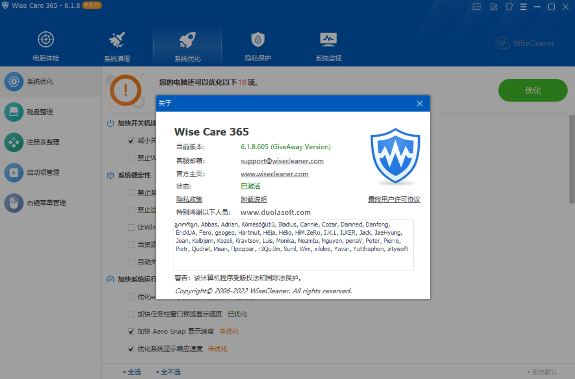Open the 电脑体检 PC checkup tab
Screen dimensions: 575x379
[46, 46]
